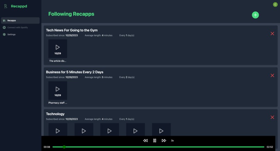The image size is (280, 151).
Task: Click the green playback progress bar
Action: pyautogui.click(x=158, y=147)
